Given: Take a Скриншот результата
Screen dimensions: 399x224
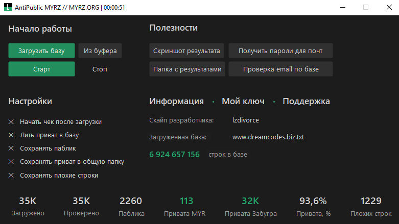Looking at the screenshot, I should [186, 51].
